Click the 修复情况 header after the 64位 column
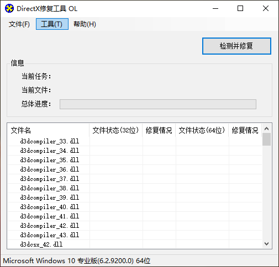The height and width of the screenshot is (267, 279). [x=245, y=130]
